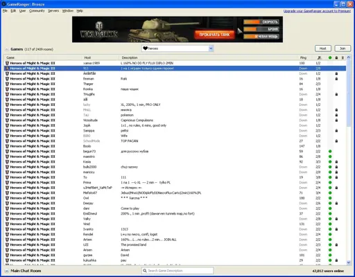Click the '42,812 users online' status text
The height and width of the screenshot is (277, 355).
point(328,271)
